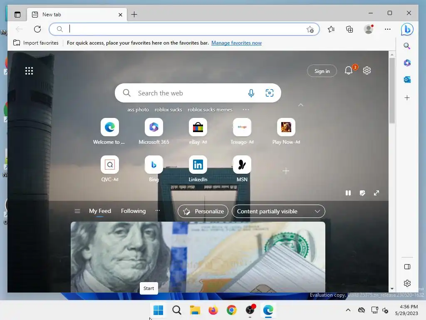Open the profile avatar icon

tap(369, 29)
